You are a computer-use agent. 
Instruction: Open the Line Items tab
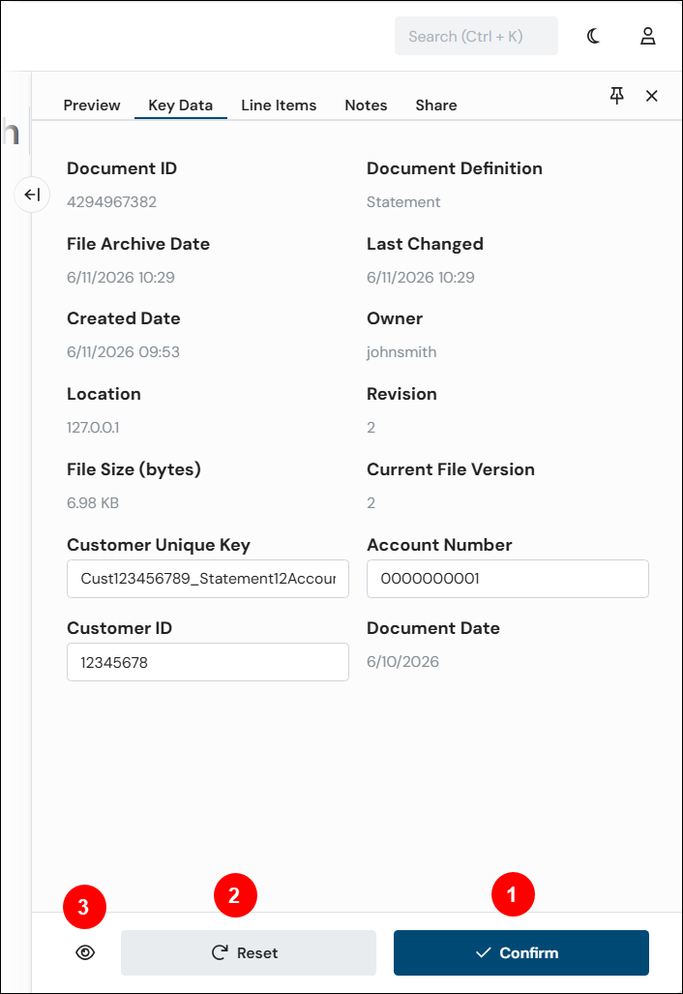279,105
